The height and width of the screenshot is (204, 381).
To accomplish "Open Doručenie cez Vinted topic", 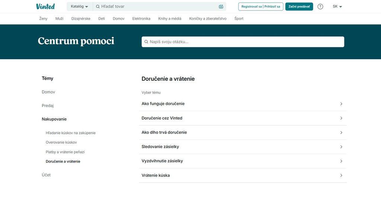I will [243, 118].
